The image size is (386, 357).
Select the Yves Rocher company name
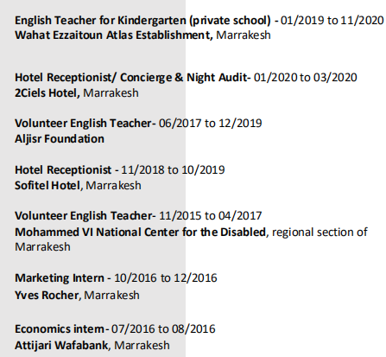[x=47, y=296]
